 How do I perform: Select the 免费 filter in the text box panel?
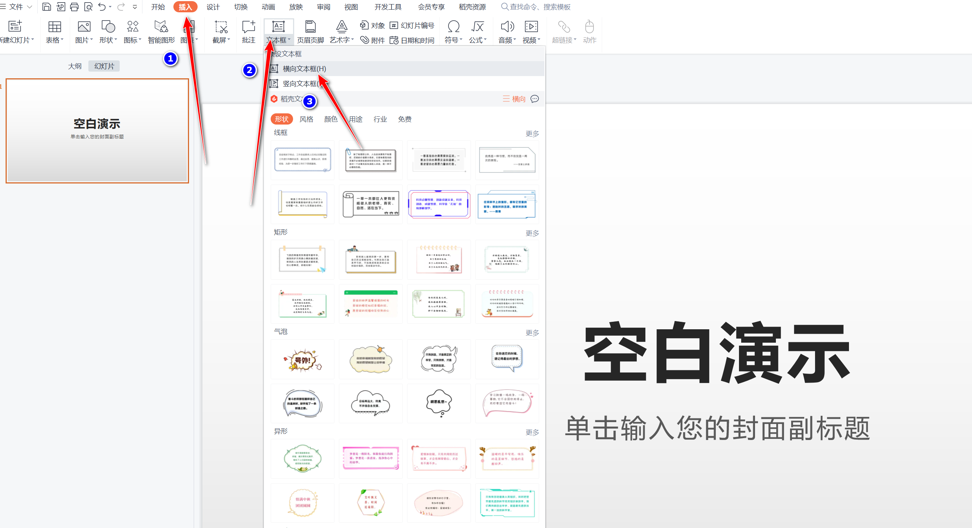pos(404,119)
